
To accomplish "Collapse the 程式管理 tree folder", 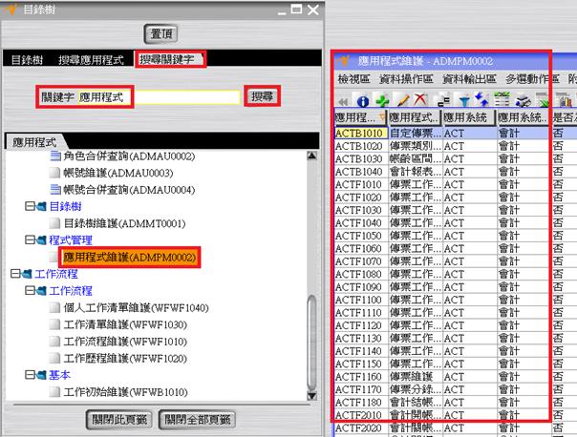I will click(29, 240).
